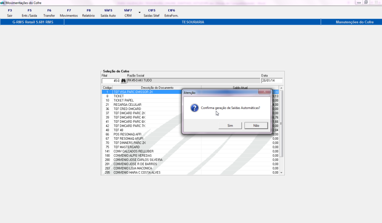
Task: Select CONVENIO JOSE R DE BARROS row
Action: pos(190,164)
